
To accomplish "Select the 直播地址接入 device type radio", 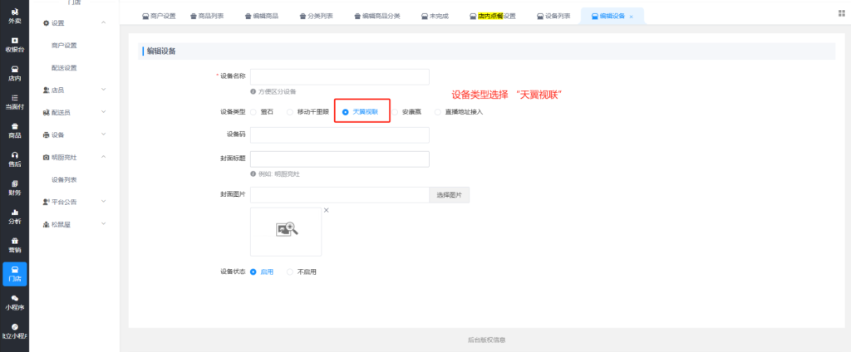I will coord(437,112).
